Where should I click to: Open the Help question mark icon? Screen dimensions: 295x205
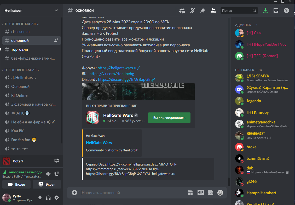286,10
